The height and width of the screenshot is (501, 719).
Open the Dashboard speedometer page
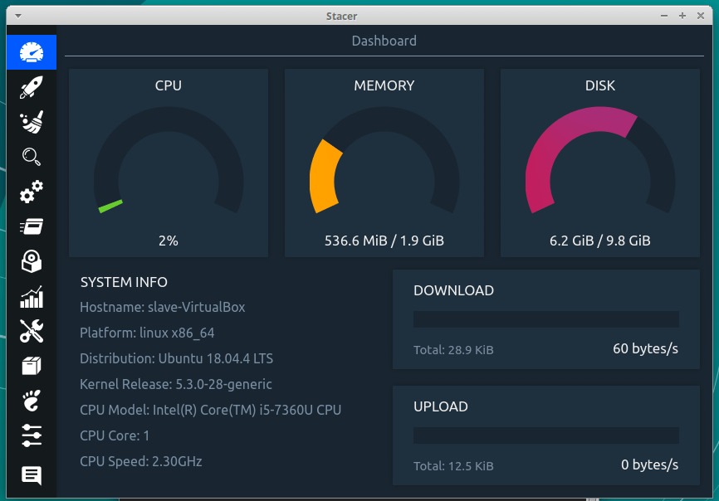pos(32,52)
